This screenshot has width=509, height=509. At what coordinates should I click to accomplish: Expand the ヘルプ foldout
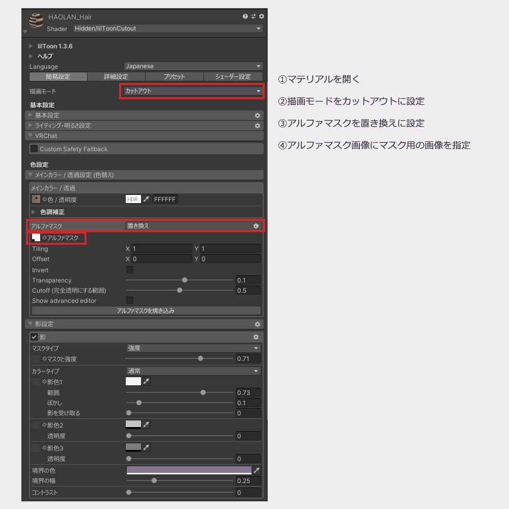point(31,56)
